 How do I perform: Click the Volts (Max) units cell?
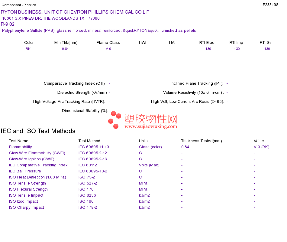[149, 165]
